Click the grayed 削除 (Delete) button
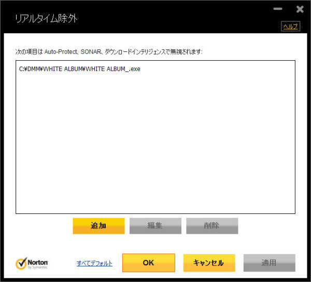Viewport: 311px width, 282px height. [212, 226]
